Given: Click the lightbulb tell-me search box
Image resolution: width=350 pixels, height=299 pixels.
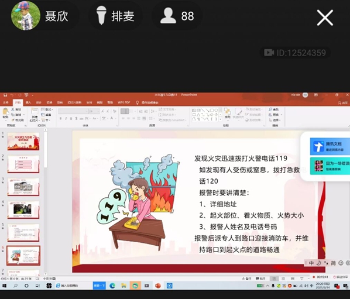Looking at the screenshot, I should tap(147, 102).
